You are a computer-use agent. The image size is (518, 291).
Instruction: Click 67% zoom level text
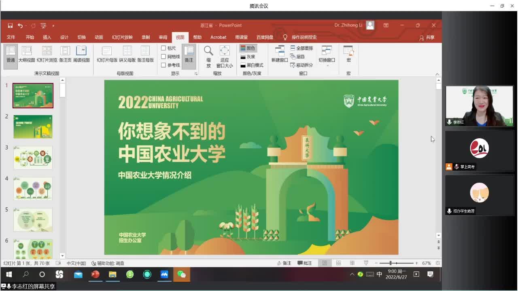pos(427,263)
